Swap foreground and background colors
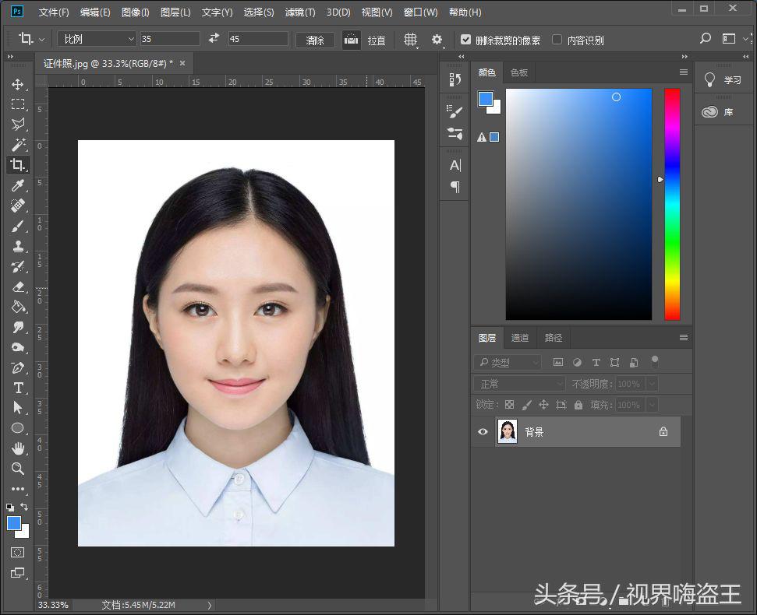The width and height of the screenshot is (757, 615). 24,507
